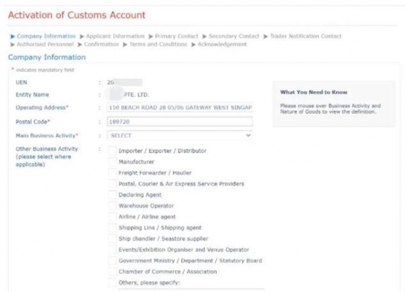Open the Primary Contact step

tap(178, 36)
